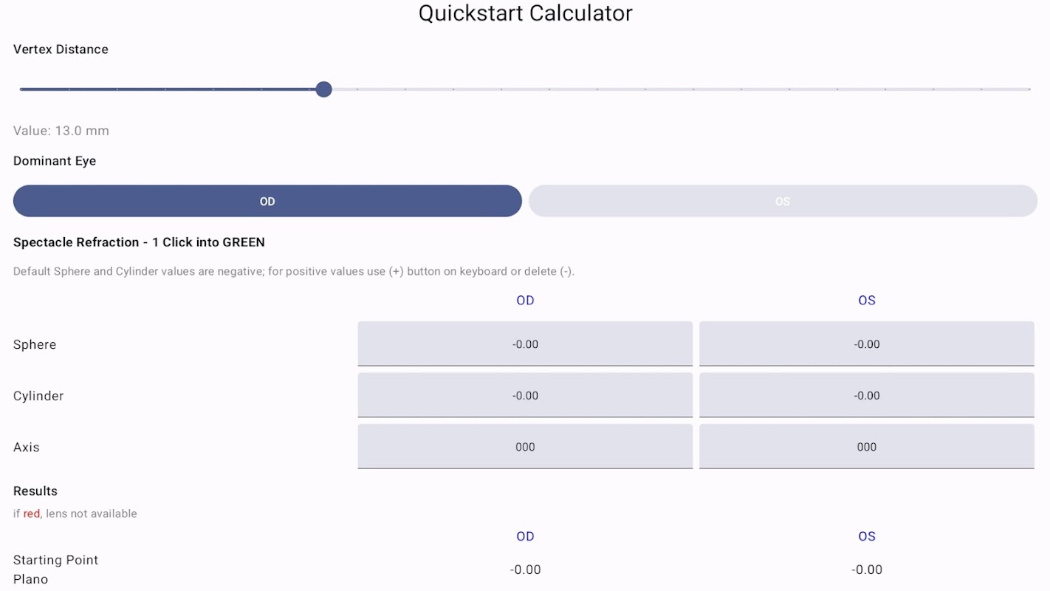Image resolution: width=1050 pixels, height=591 pixels.
Task: Click the 'Value: 13.0 mm' readout
Action: [61, 131]
